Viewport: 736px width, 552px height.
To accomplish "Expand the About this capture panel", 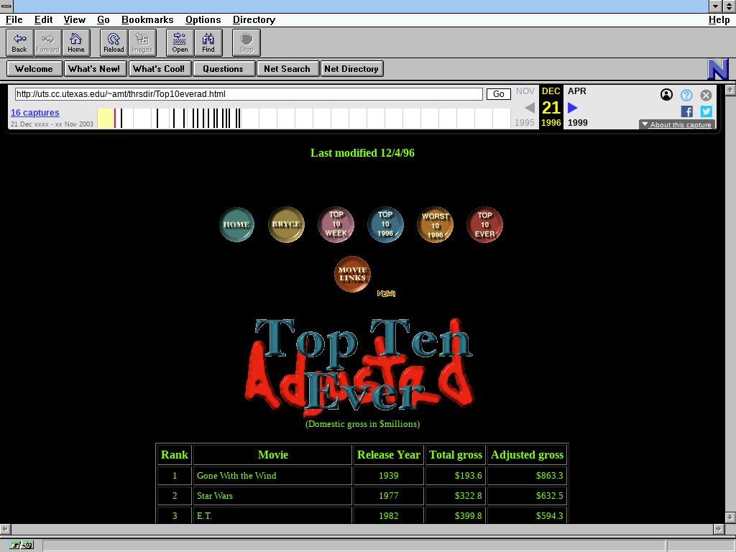I will (x=676, y=125).
